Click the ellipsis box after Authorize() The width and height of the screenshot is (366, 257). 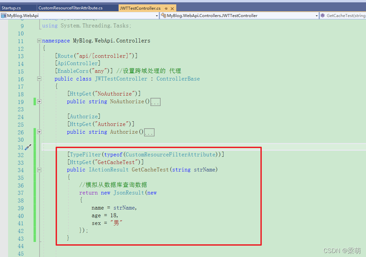pyautogui.click(x=149, y=132)
